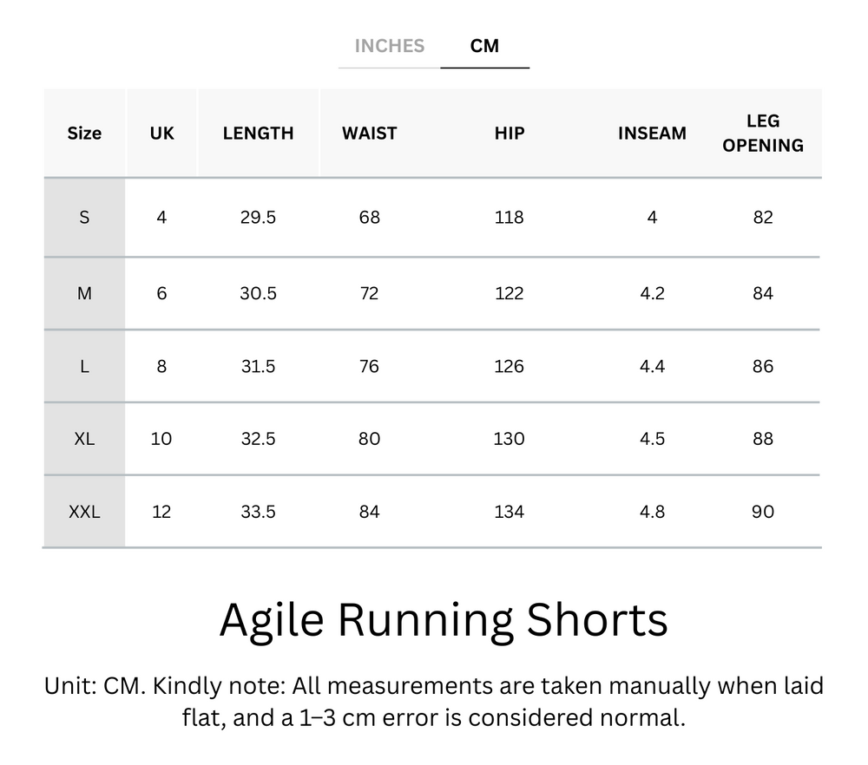The width and height of the screenshot is (868, 765).
Task: Select the M size row label
Action: click(84, 293)
